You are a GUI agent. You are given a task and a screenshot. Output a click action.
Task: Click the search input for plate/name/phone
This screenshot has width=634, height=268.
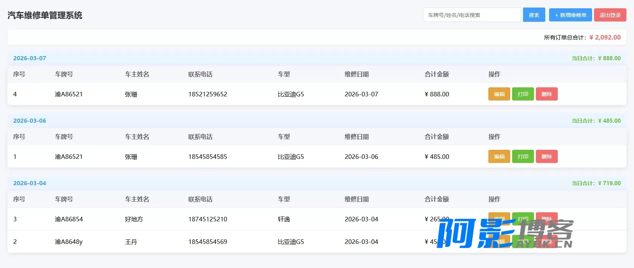point(472,15)
